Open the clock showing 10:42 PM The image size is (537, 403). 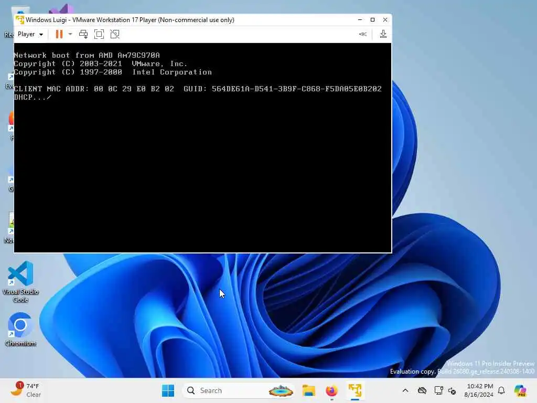(479, 390)
